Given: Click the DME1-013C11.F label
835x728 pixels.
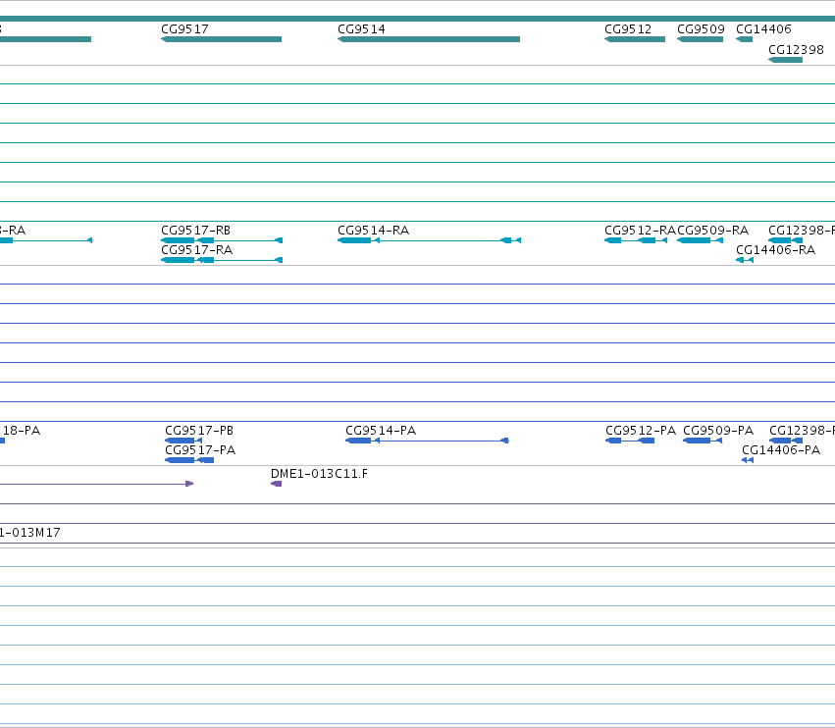Looking at the screenshot, I should (319, 474).
